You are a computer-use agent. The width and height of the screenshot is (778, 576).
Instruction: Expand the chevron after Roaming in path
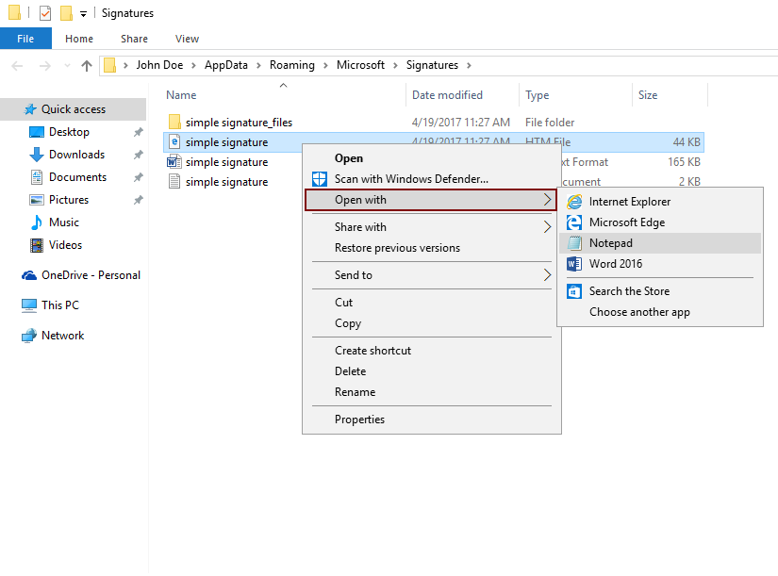pos(325,65)
